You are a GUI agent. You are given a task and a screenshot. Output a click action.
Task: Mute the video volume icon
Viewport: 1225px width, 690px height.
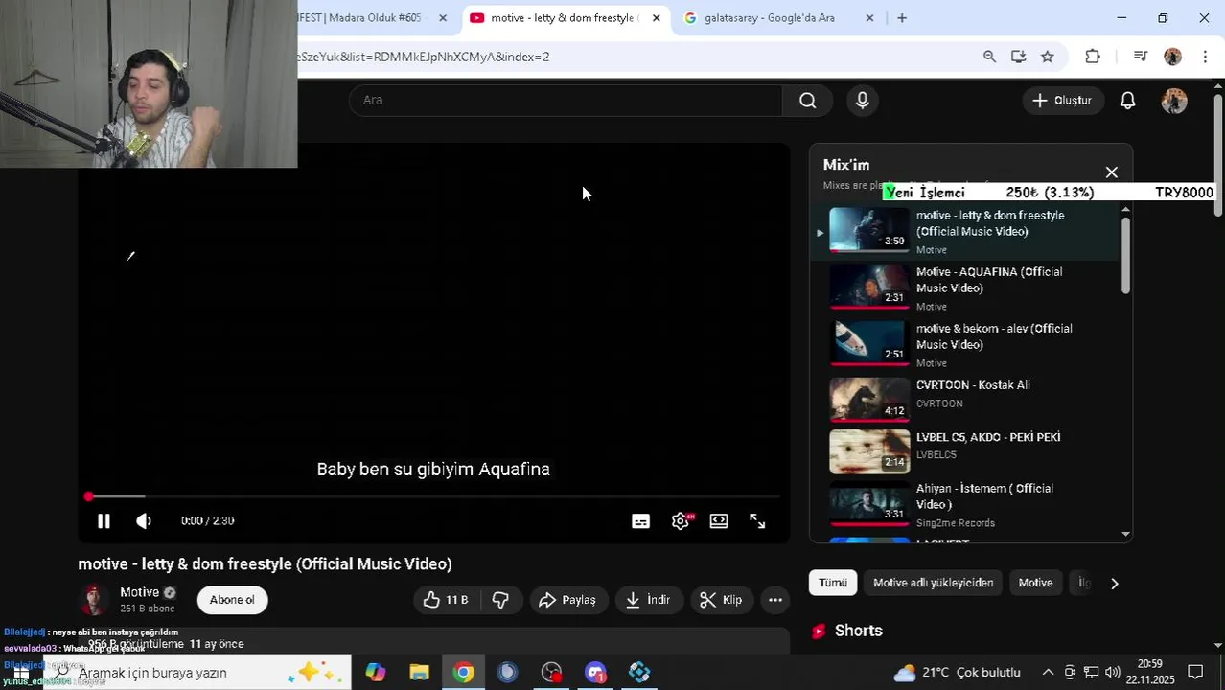click(x=144, y=521)
